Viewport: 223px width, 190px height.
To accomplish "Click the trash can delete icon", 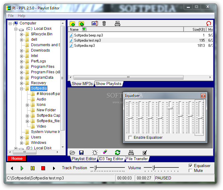I will pyautogui.click(x=104, y=24).
